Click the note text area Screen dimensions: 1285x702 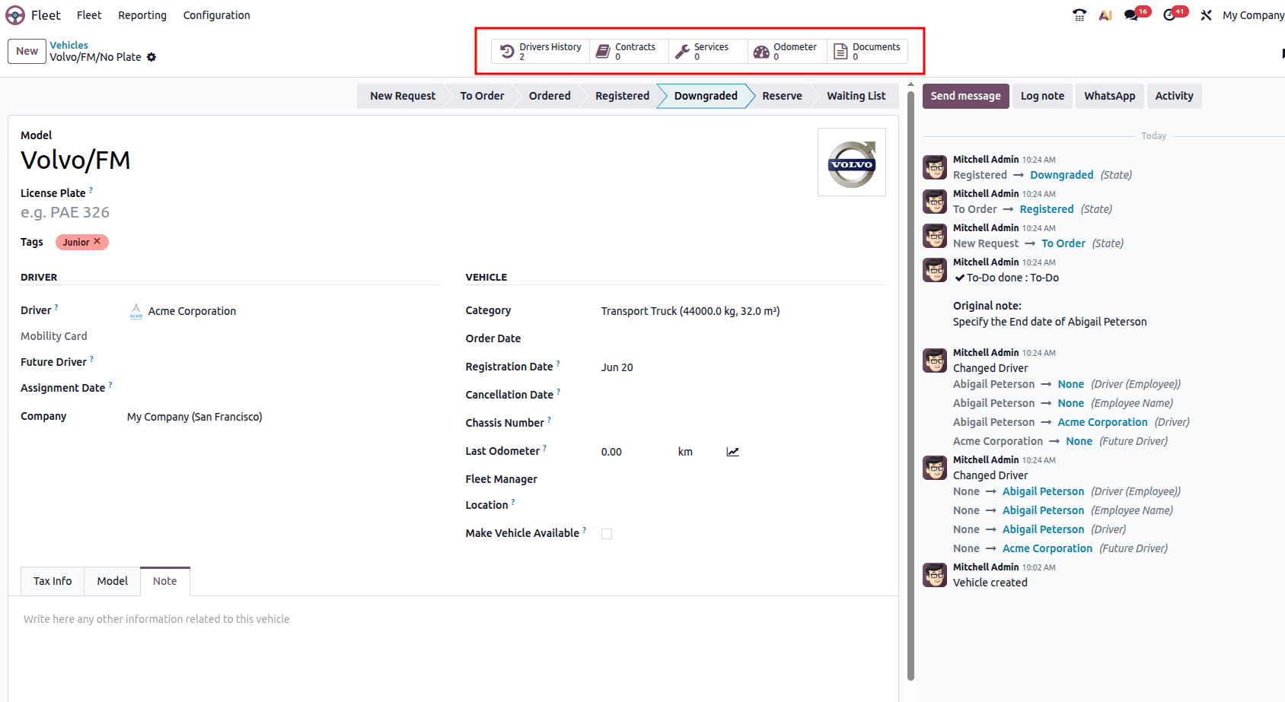[453, 619]
